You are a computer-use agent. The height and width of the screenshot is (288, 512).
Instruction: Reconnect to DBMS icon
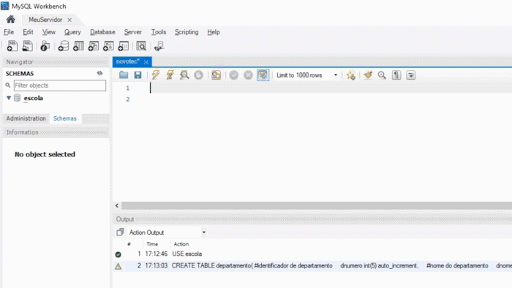159,46
